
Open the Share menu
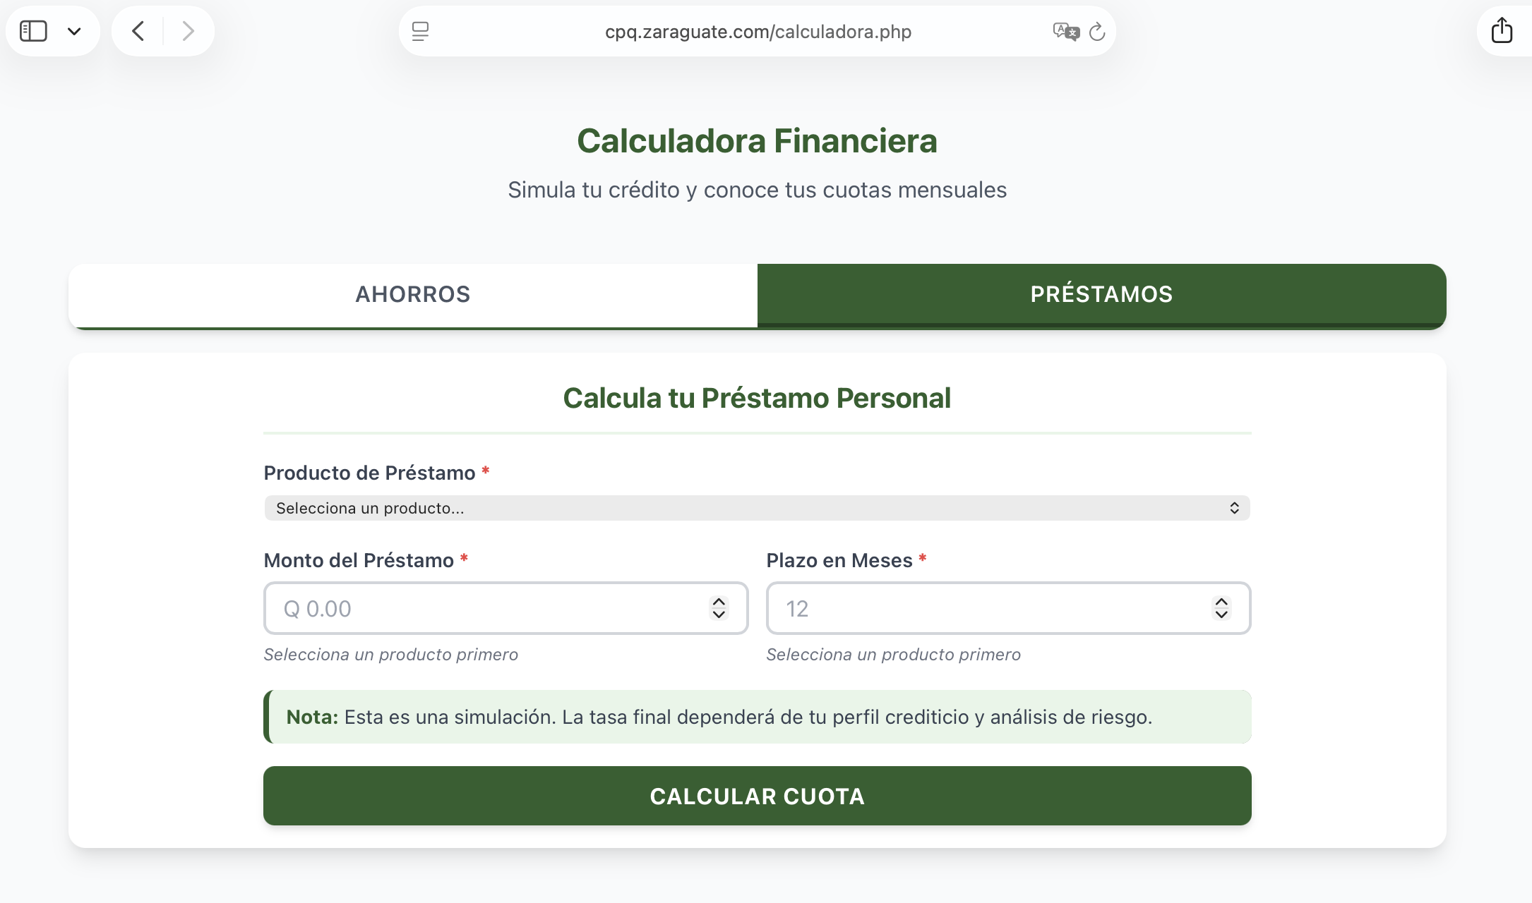(1502, 30)
